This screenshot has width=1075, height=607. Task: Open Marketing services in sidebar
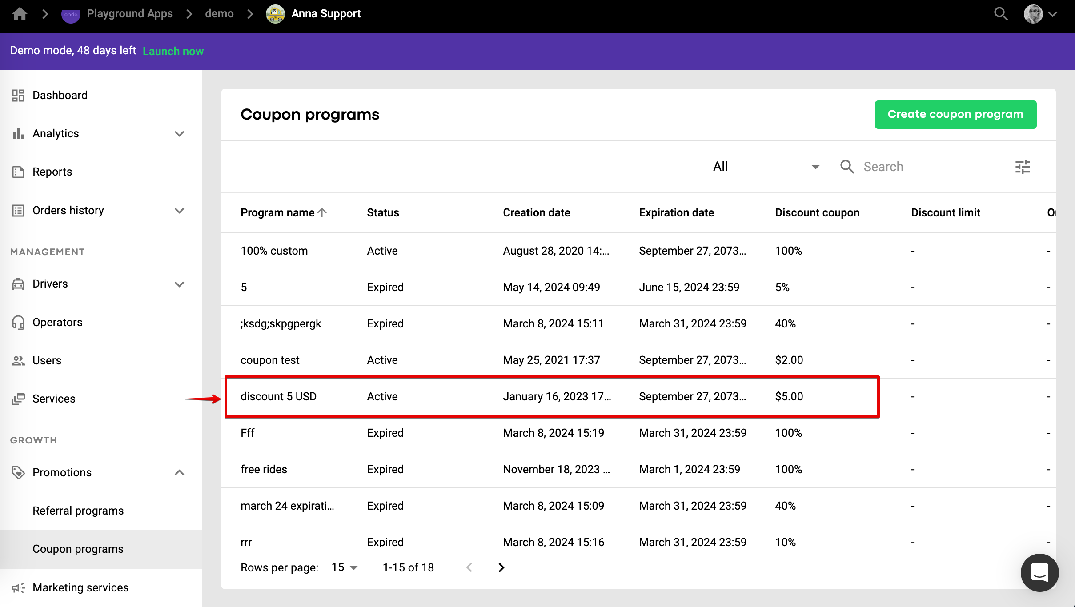(80, 588)
